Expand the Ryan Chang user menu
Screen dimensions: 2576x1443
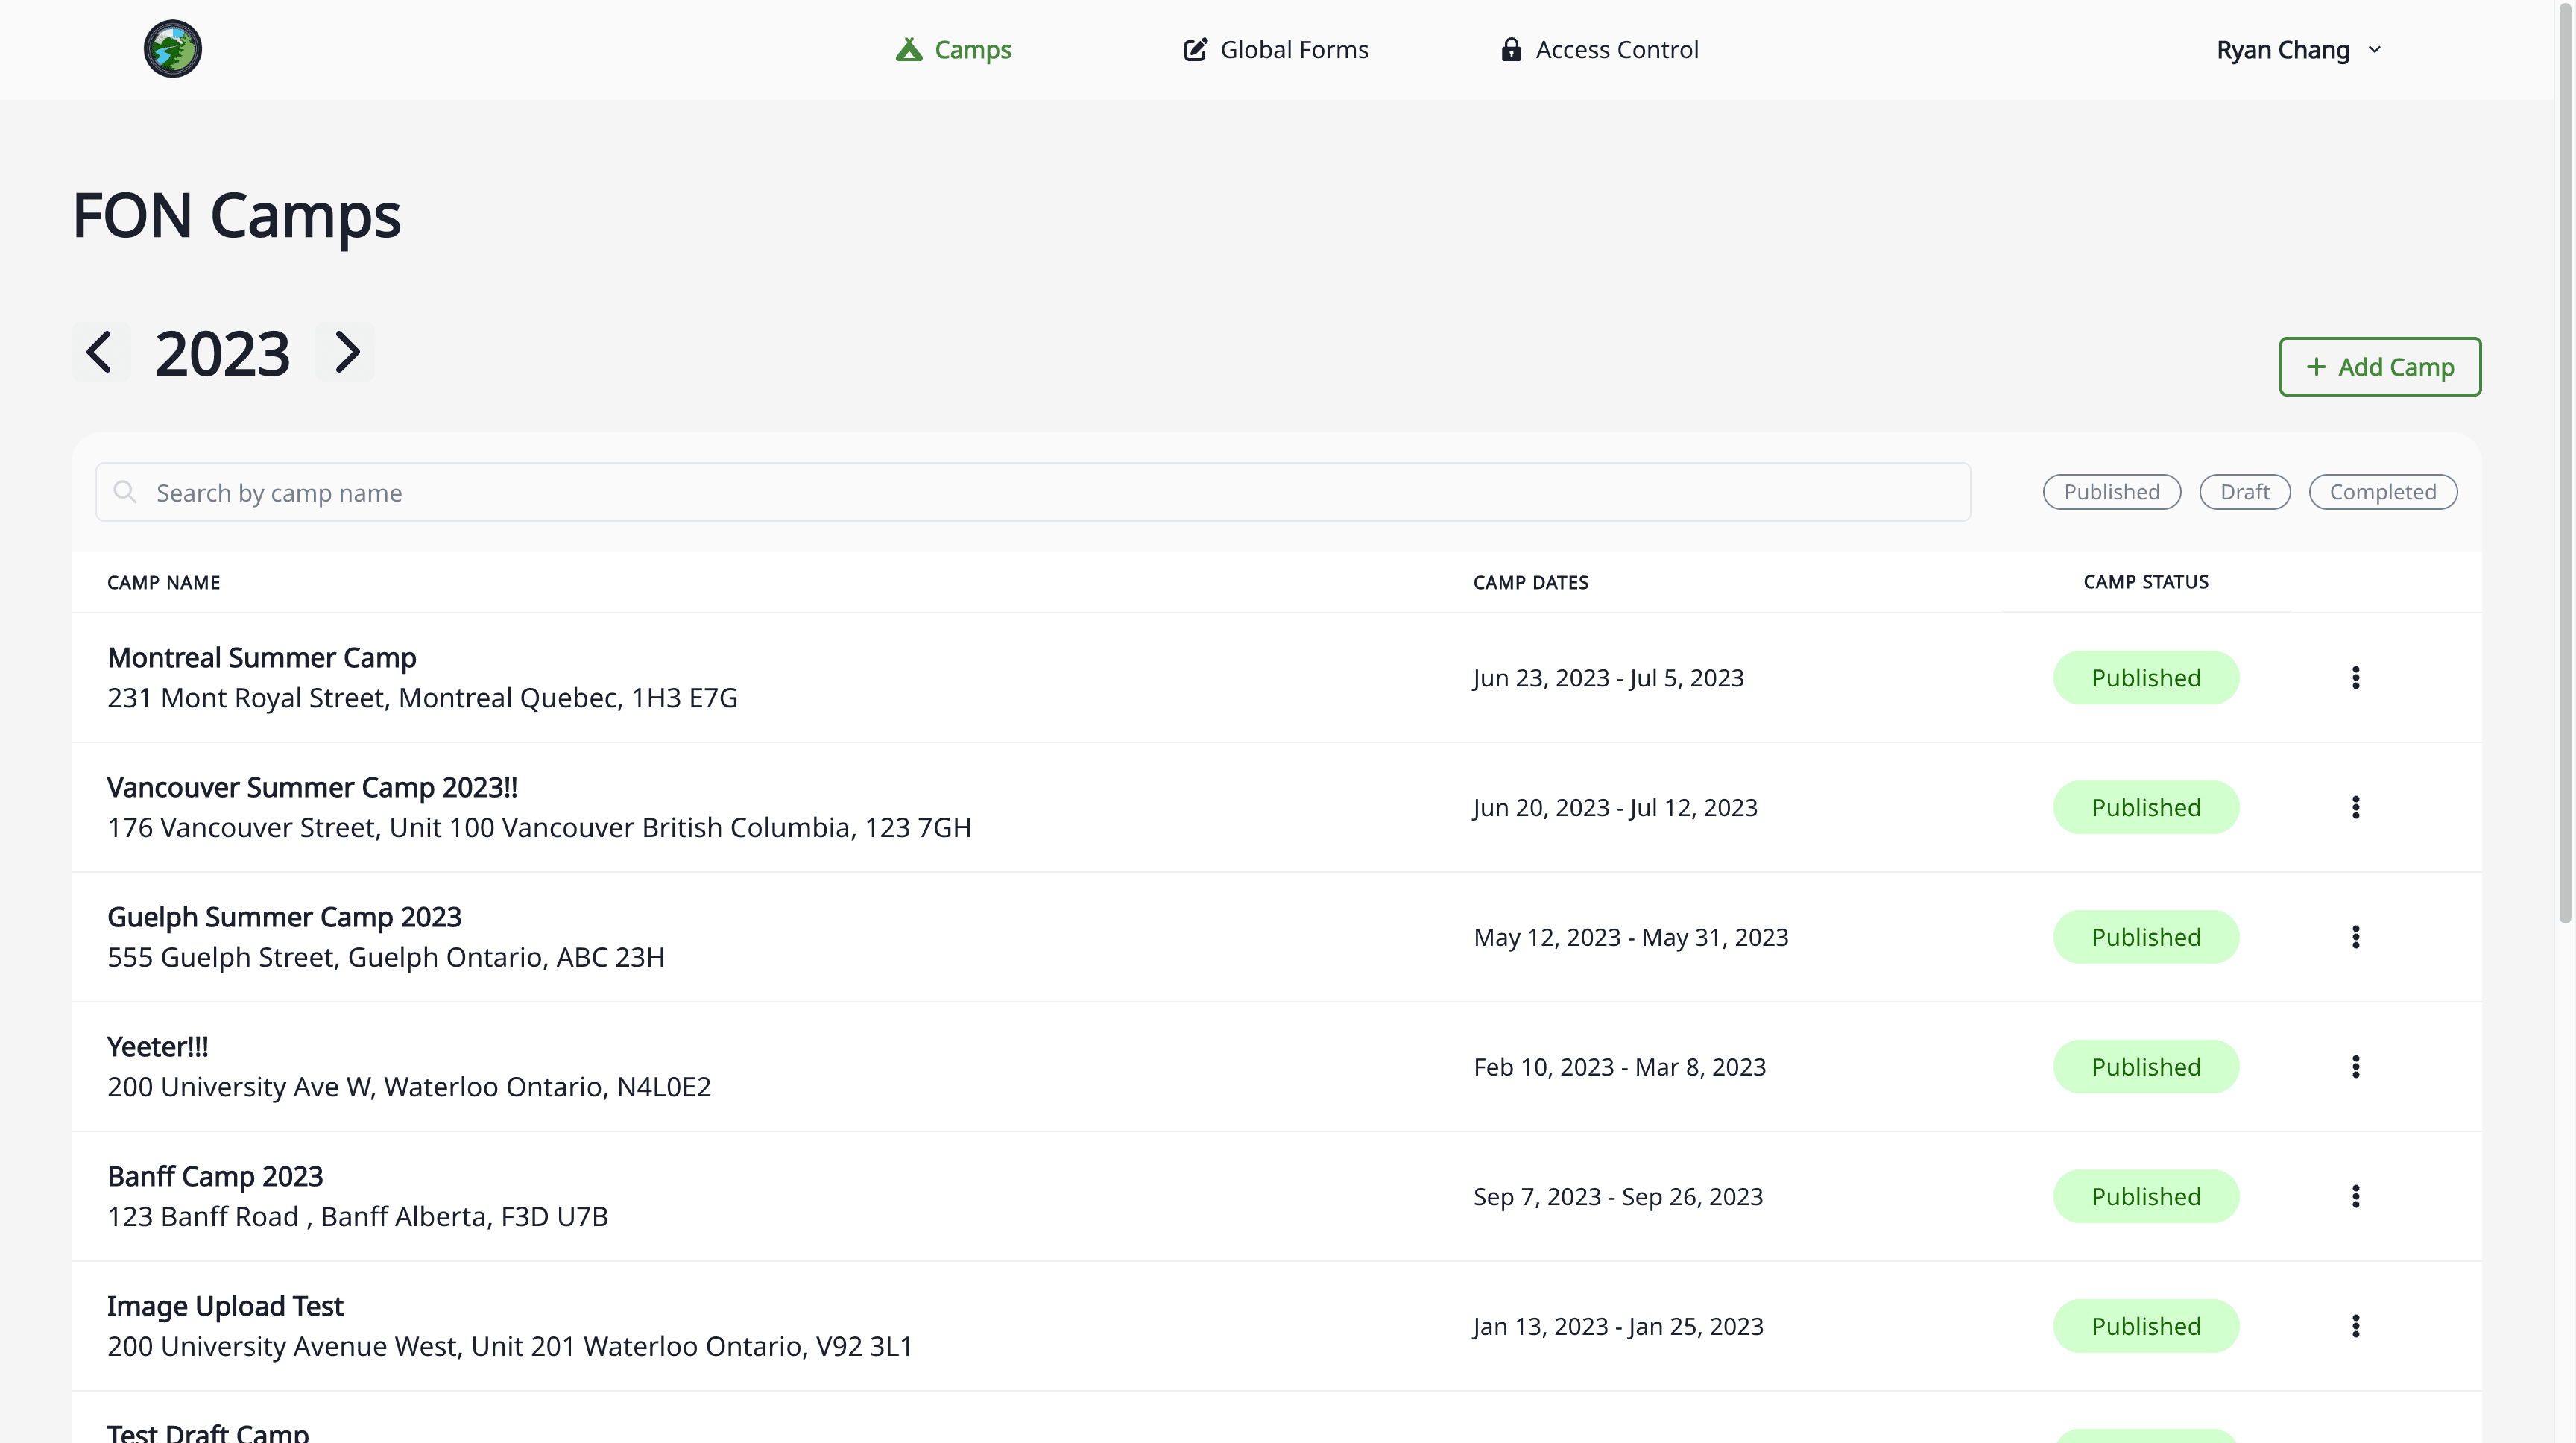click(2299, 50)
